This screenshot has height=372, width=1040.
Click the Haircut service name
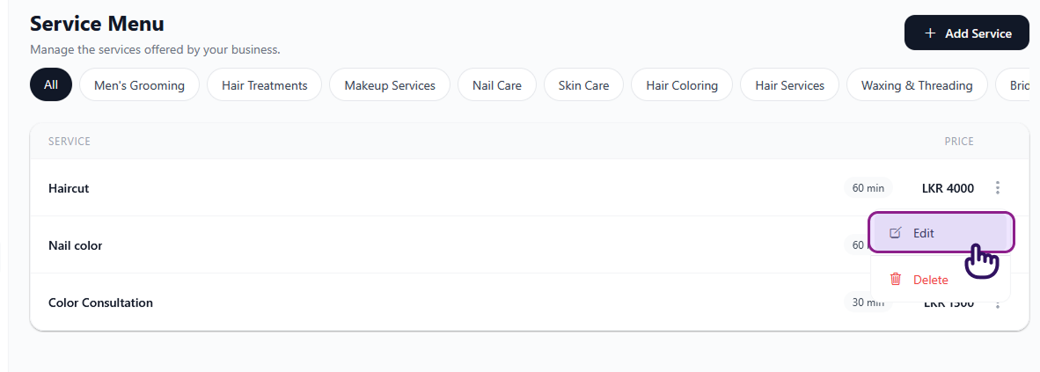tap(69, 188)
